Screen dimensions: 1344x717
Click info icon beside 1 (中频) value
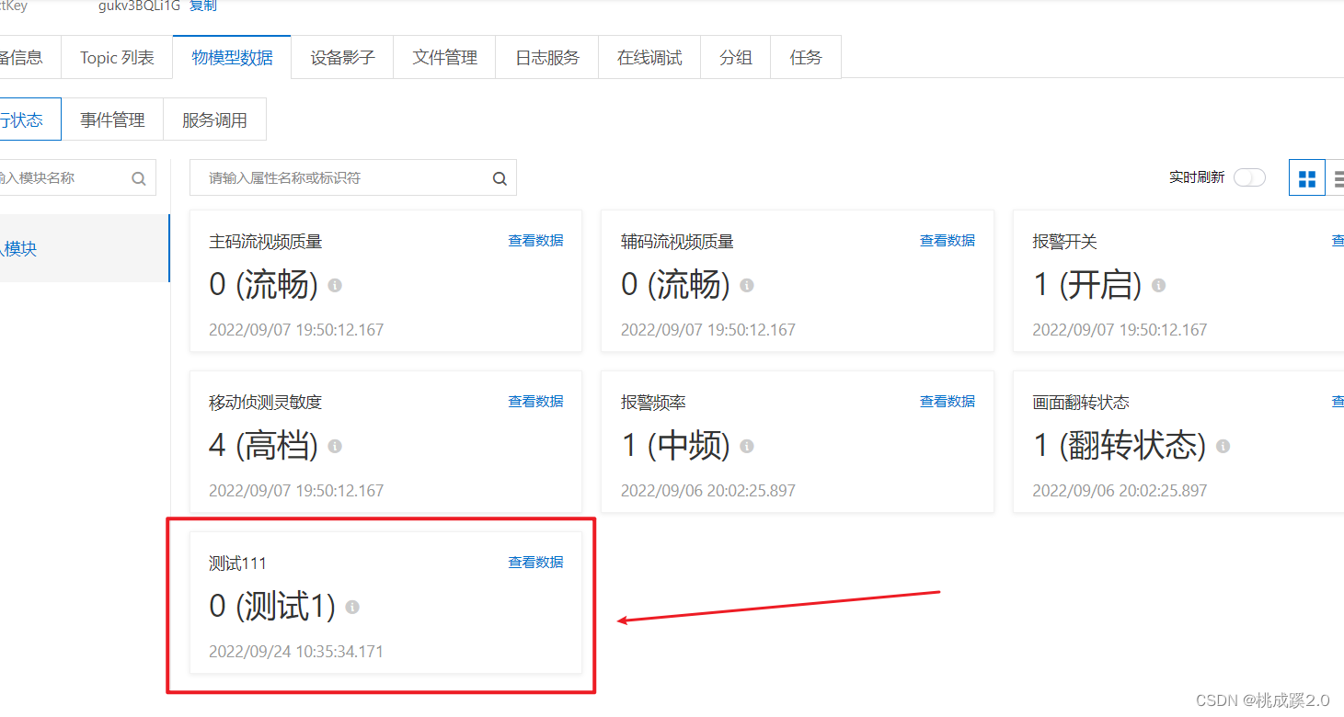click(x=747, y=446)
